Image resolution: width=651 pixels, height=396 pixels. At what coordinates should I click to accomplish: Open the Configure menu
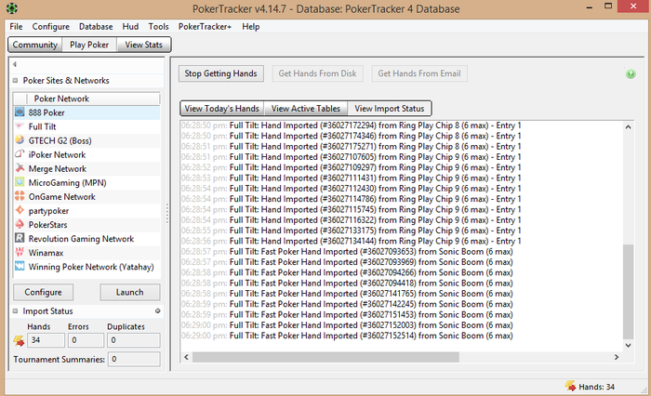pyautogui.click(x=50, y=27)
